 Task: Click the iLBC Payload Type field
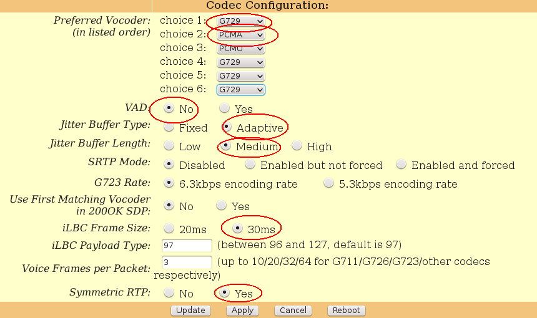[187, 244]
